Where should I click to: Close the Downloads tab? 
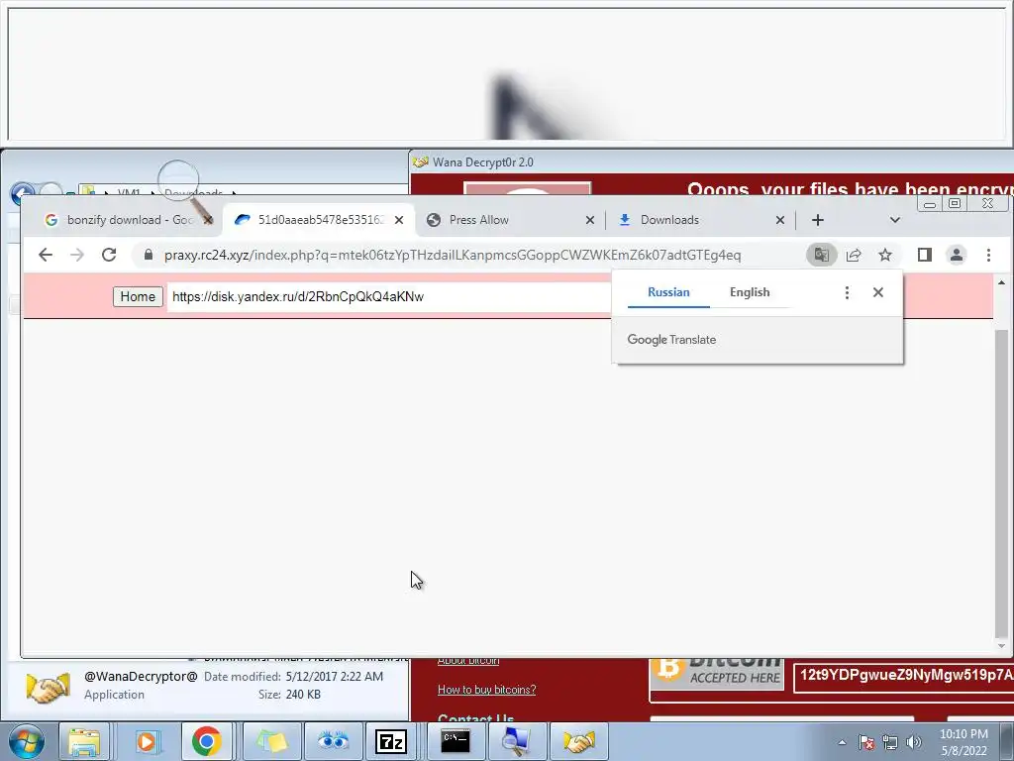click(x=780, y=220)
